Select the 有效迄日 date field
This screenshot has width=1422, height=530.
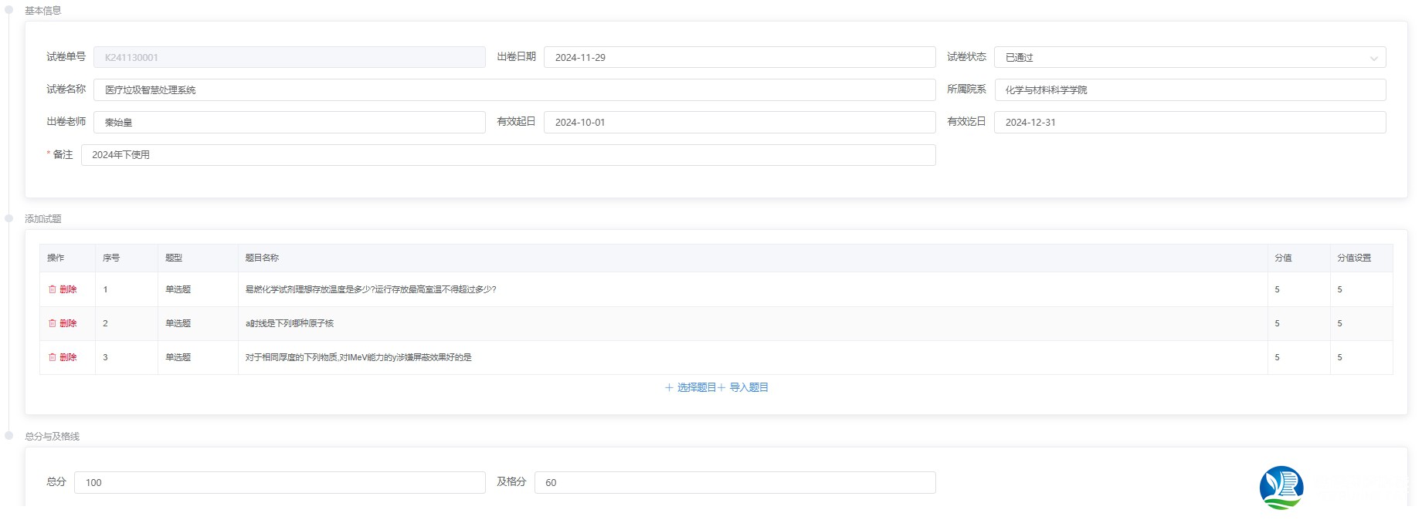(1189, 123)
